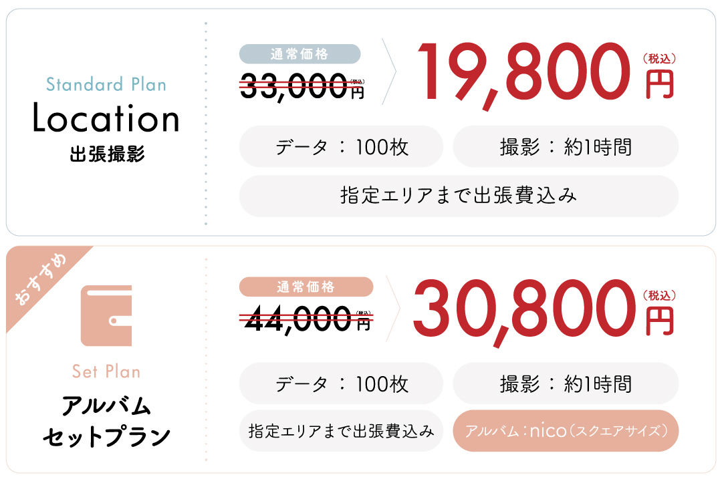Select the blue 通常価格 label
The image size is (722, 481).
tap(299, 54)
